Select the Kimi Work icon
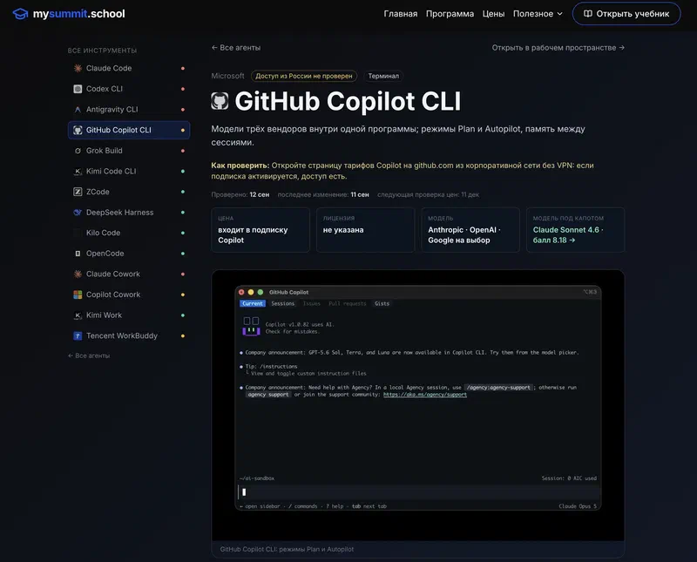Viewport: 697px width, 562px height. 78,315
